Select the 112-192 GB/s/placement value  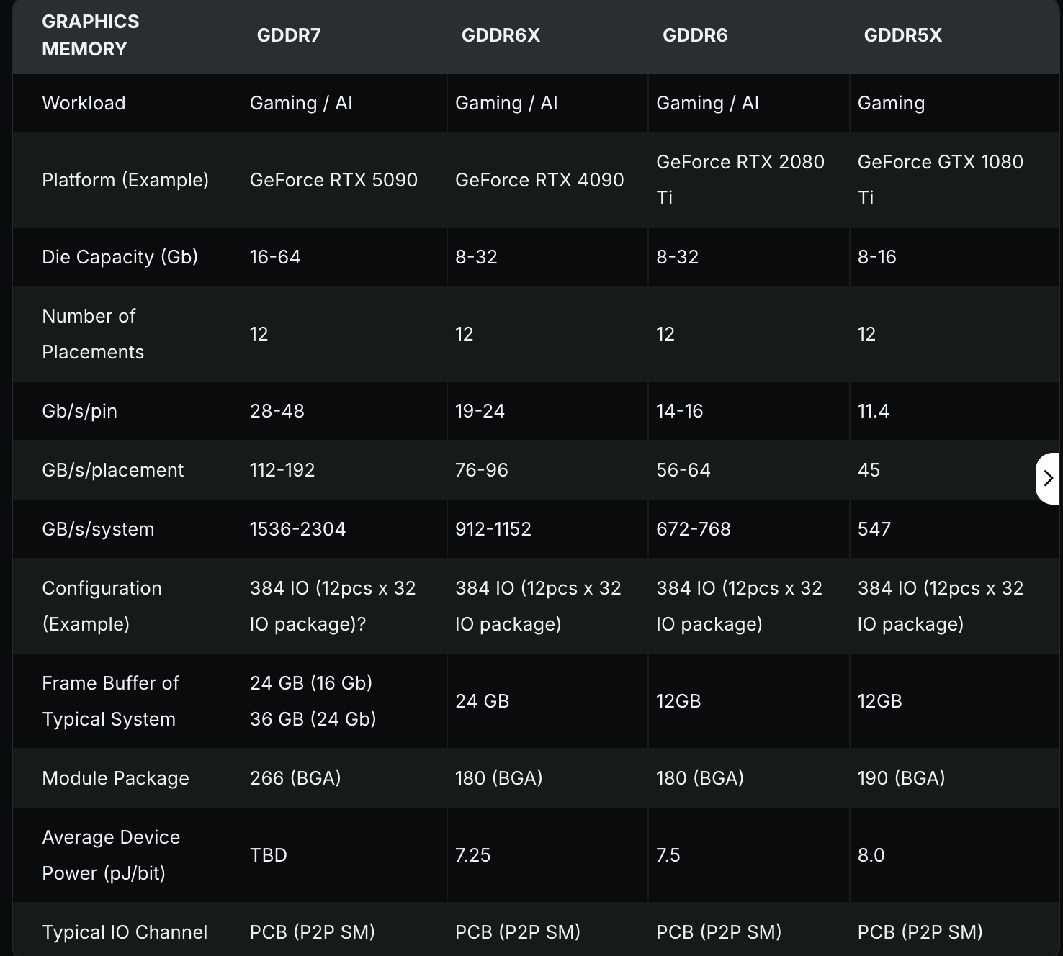click(282, 470)
